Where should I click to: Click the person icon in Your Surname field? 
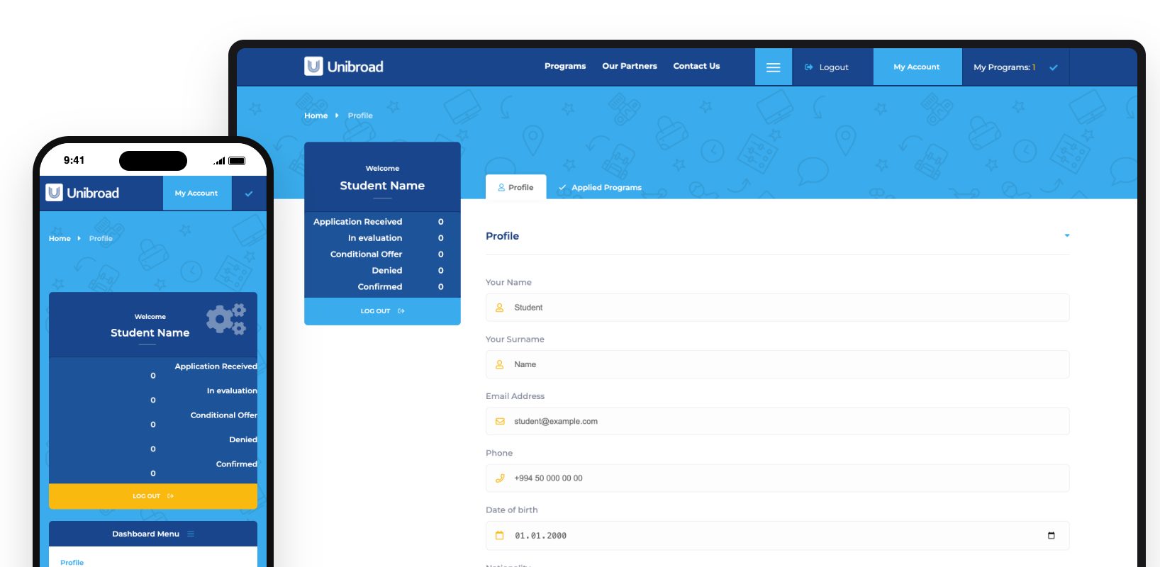(x=499, y=364)
